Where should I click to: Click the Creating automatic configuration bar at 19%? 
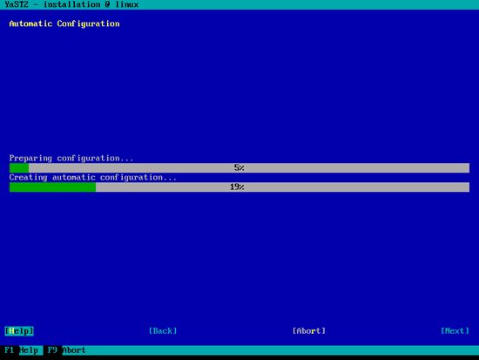click(239, 187)
